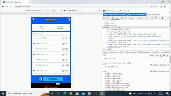The width and height of the screenshot is (171, 96).
Task: Open the Event Listeners tab
Action: point(131,52)
